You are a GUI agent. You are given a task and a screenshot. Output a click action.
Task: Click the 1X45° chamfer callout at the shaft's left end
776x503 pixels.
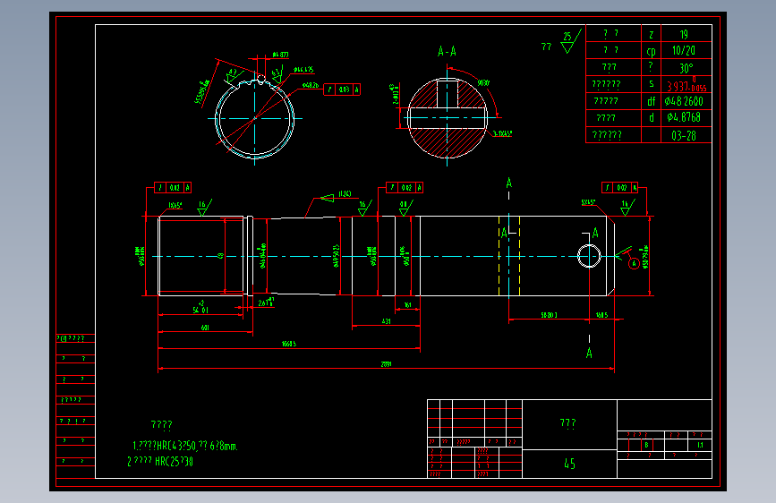[x=175, y=205]
